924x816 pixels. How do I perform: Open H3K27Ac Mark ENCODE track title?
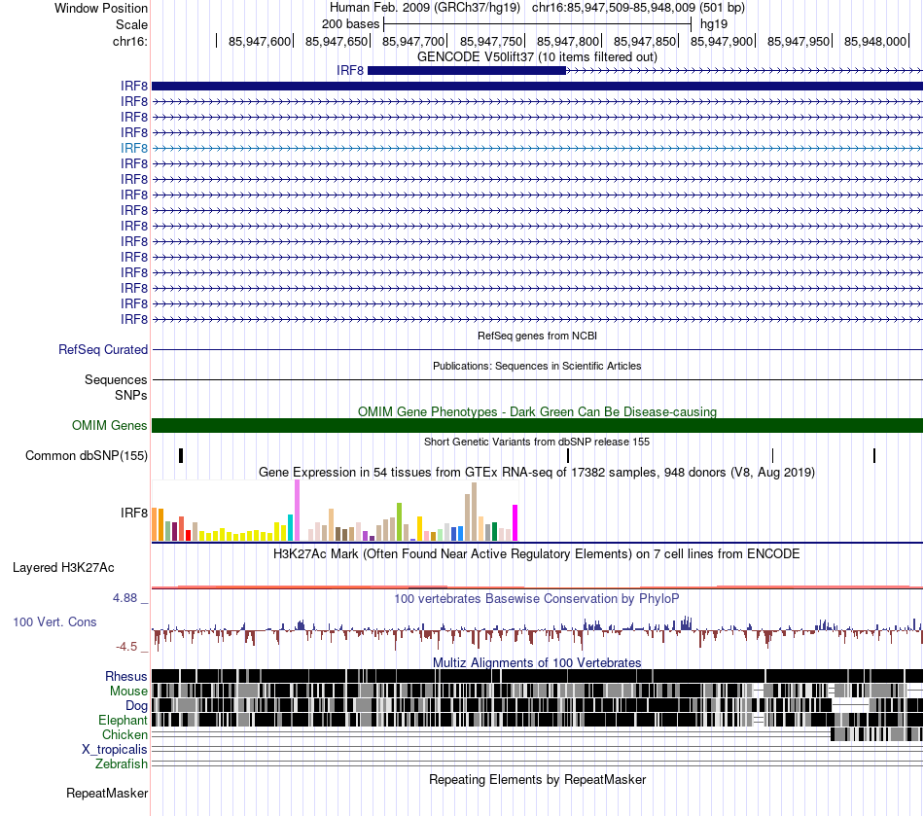coord(537,554)
